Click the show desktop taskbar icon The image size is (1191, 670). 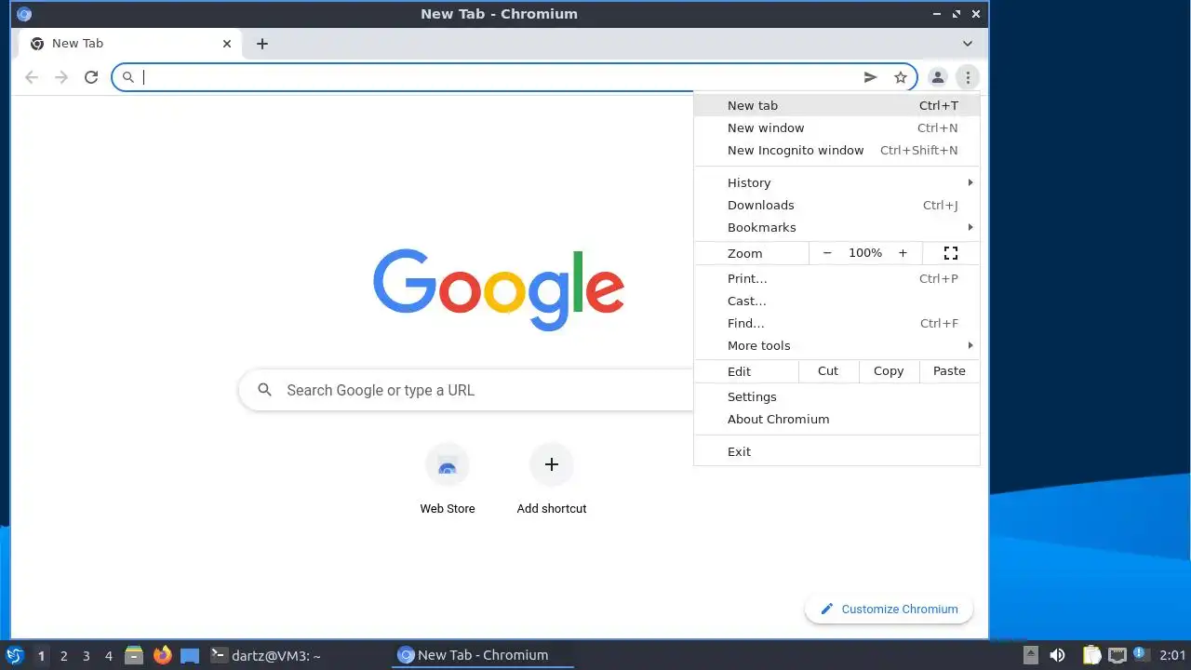pos(190,655)
